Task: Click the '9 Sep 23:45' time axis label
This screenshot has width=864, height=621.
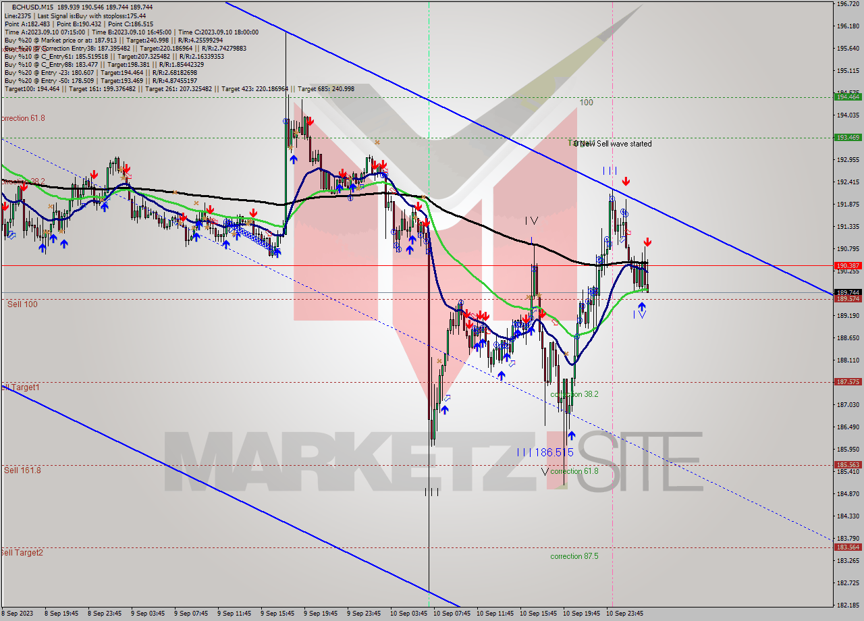Action: pos(364,614)
